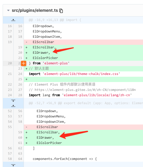Open the src/plugins/element.ts file title

coord(35,10)
